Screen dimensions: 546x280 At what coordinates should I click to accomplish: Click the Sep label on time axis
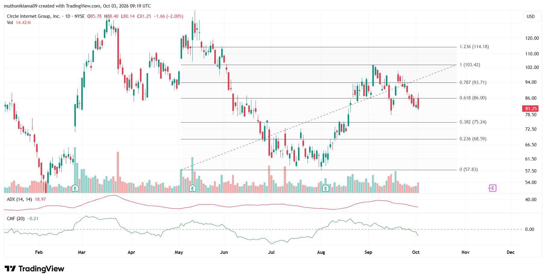(x=368, y=252)
